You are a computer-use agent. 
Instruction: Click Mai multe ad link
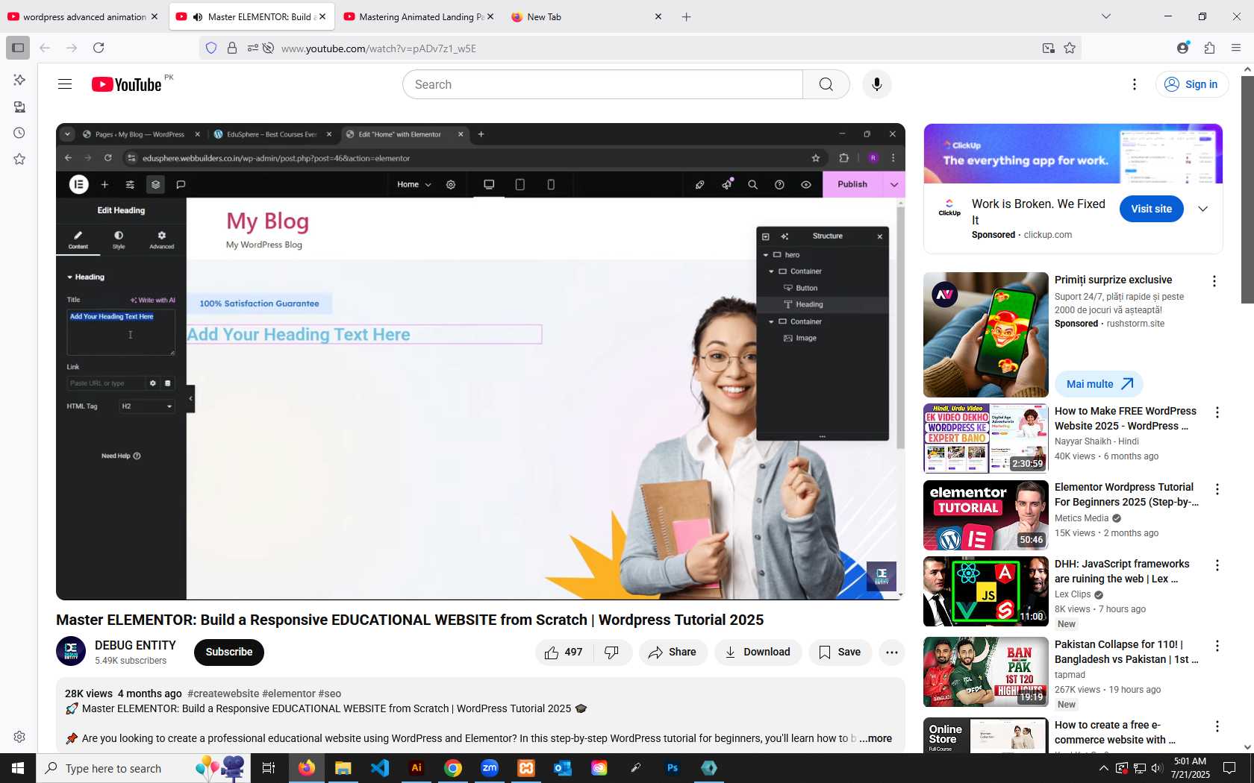pos(1099,384)
